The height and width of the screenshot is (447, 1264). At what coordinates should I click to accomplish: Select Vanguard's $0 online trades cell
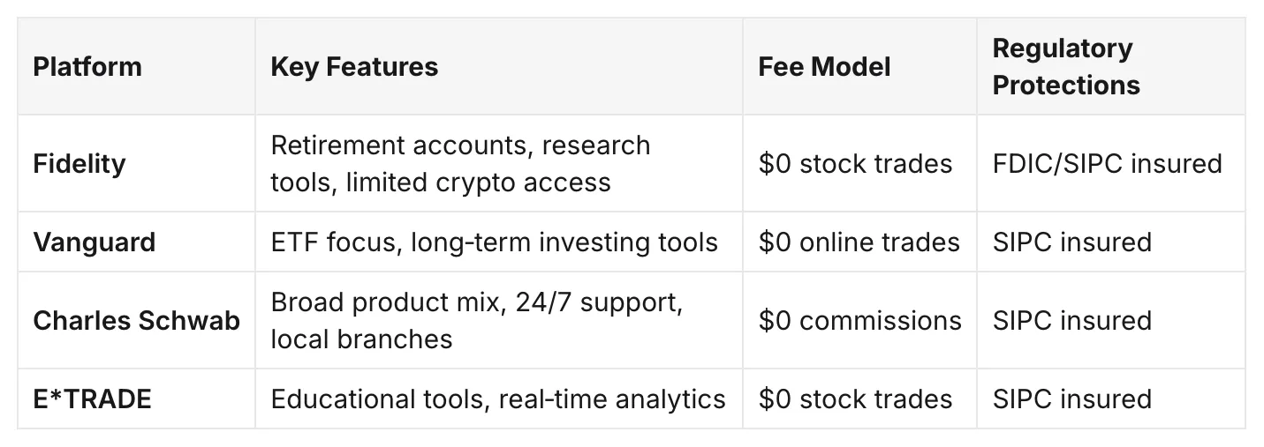click(859, 242)
